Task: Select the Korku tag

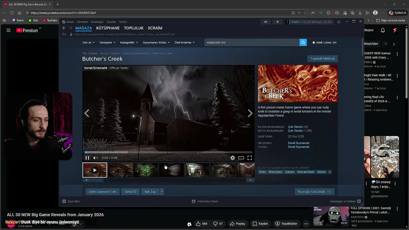Action: (262, 172)
